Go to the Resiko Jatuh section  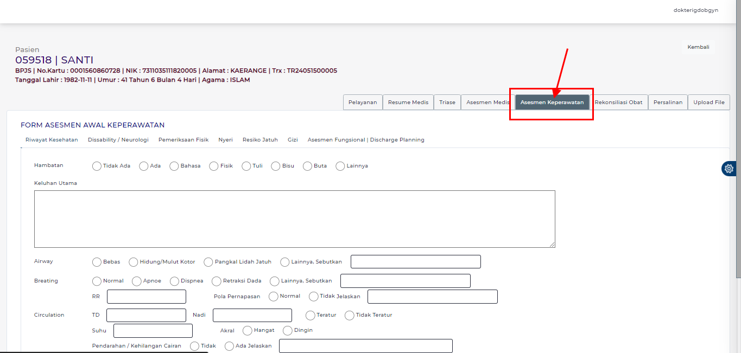coord(260,140)
